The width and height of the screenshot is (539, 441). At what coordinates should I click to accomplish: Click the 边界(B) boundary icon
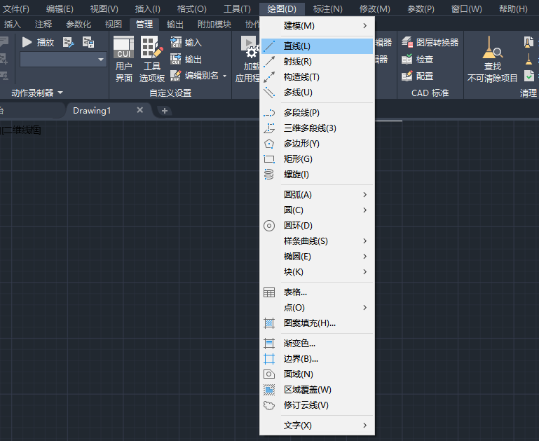(x=269, y=359)
